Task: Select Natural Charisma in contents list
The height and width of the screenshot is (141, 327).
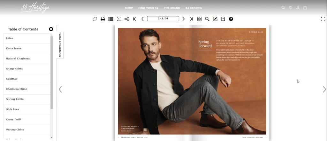Action: 27,59
